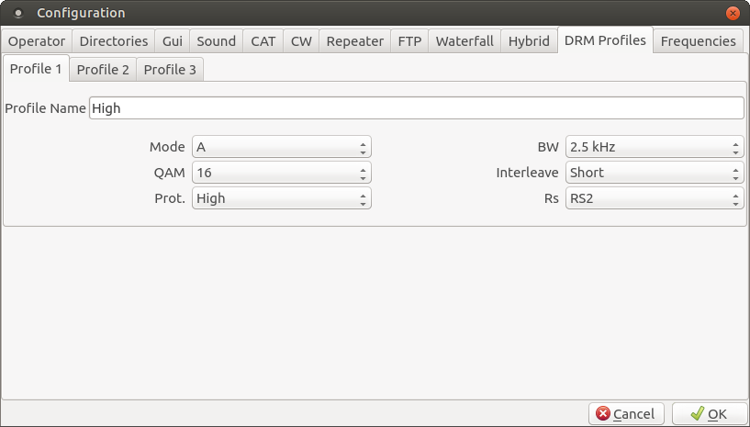Confirm settings with the OK button

(x=710, y=413)
